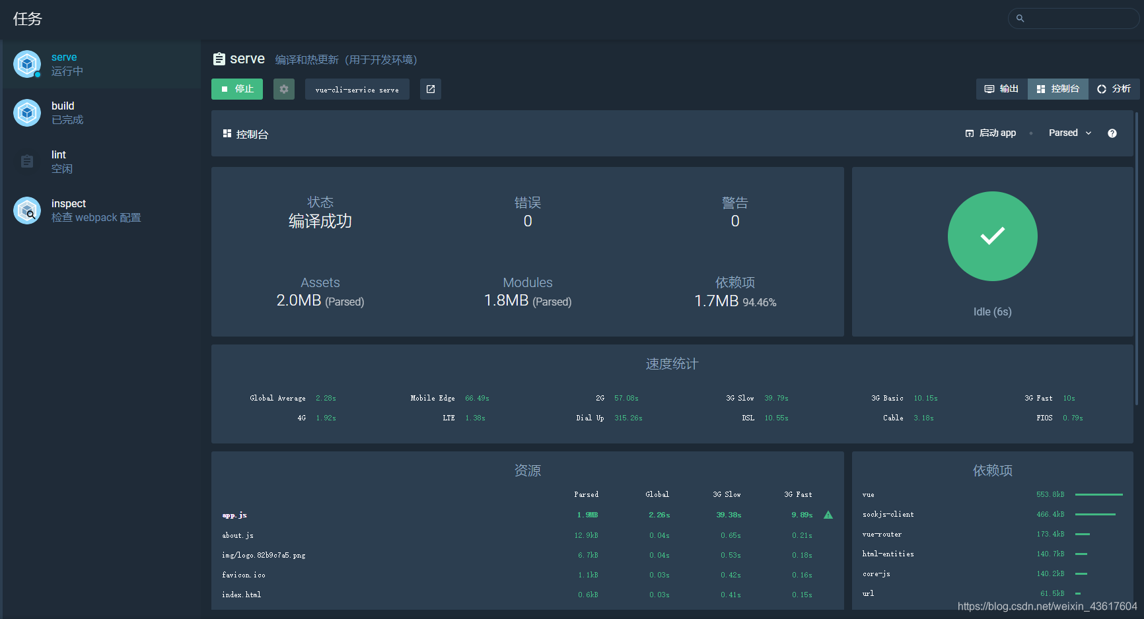Switch to the 分析 analyzer tab
Screen dimensions: 1144x619
(x=1114, y=89)
